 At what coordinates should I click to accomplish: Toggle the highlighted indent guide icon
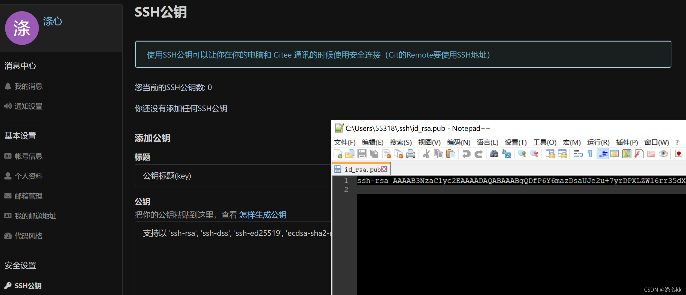click(x=603, y=154)
